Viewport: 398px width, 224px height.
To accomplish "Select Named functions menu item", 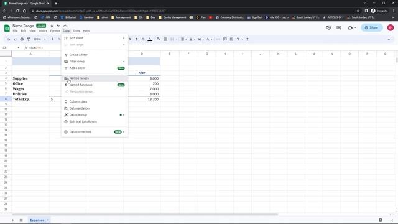I will [95, 85].
